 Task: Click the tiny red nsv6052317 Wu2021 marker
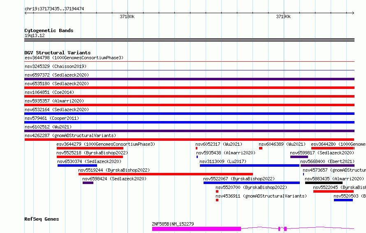(x=197, y=148)
